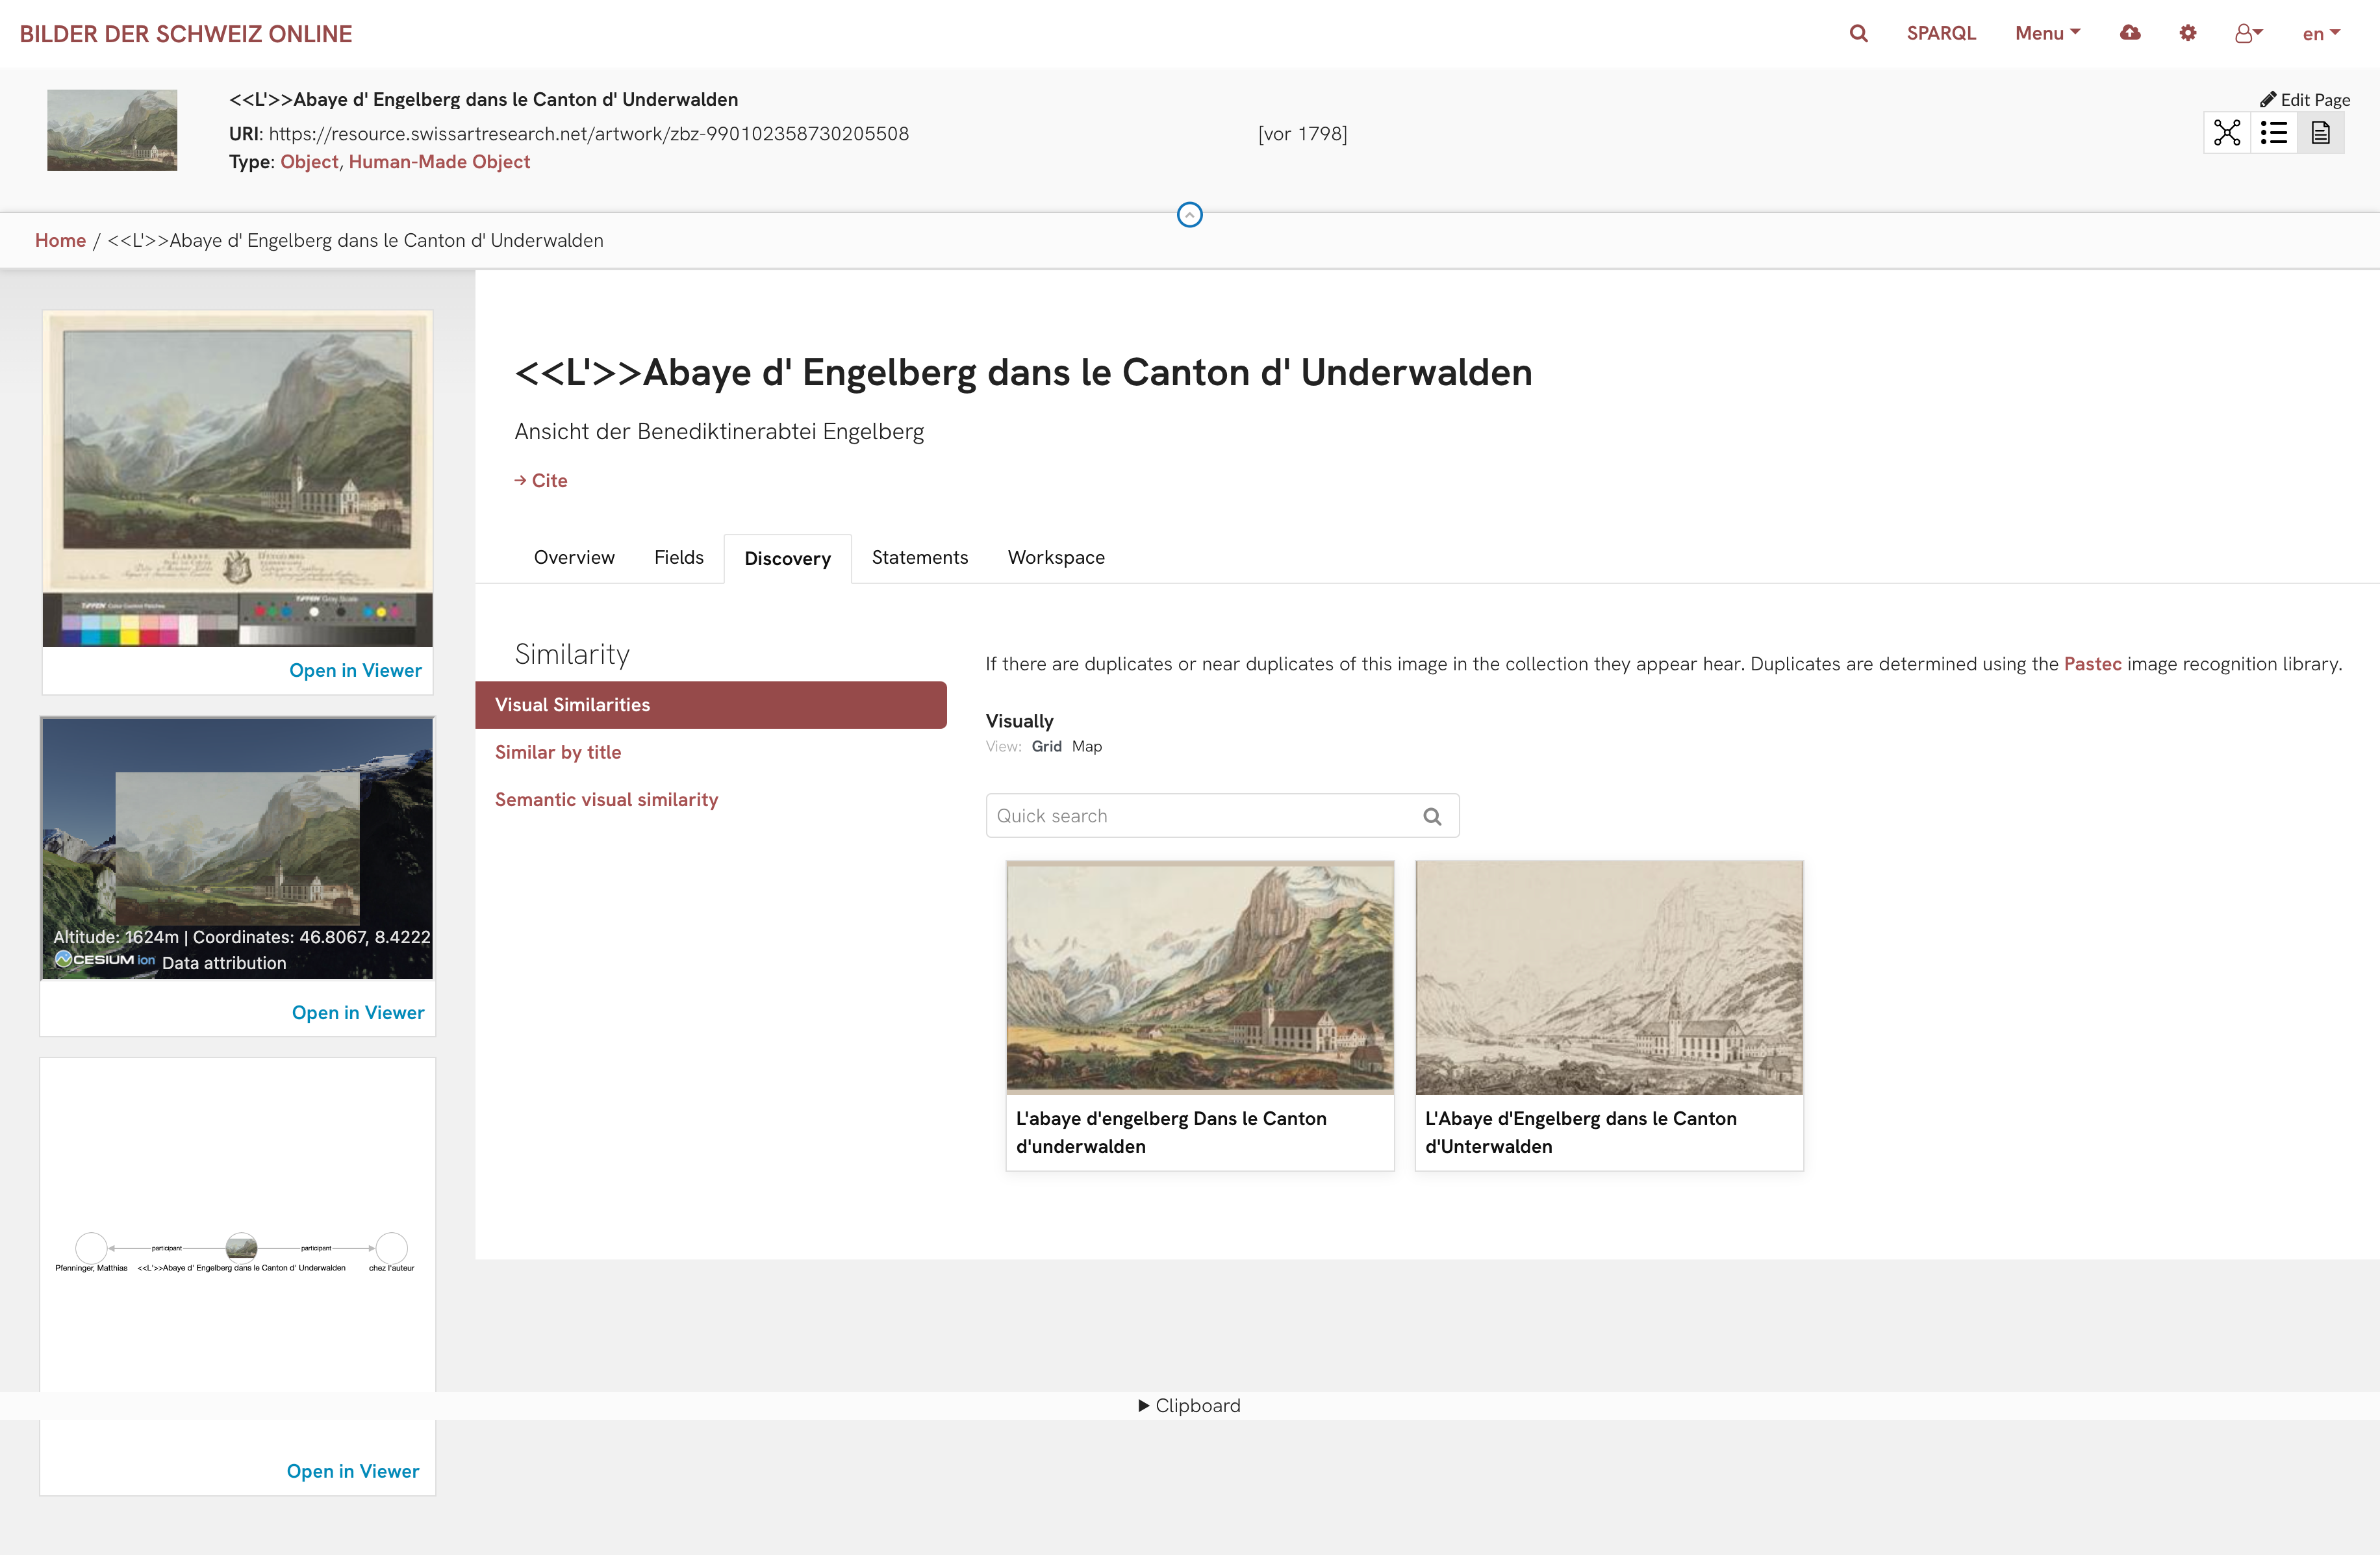Screen dimensions: 2380x1555
Task: Click the Cesium 3D terrain preview
Action: pos(238,848)
